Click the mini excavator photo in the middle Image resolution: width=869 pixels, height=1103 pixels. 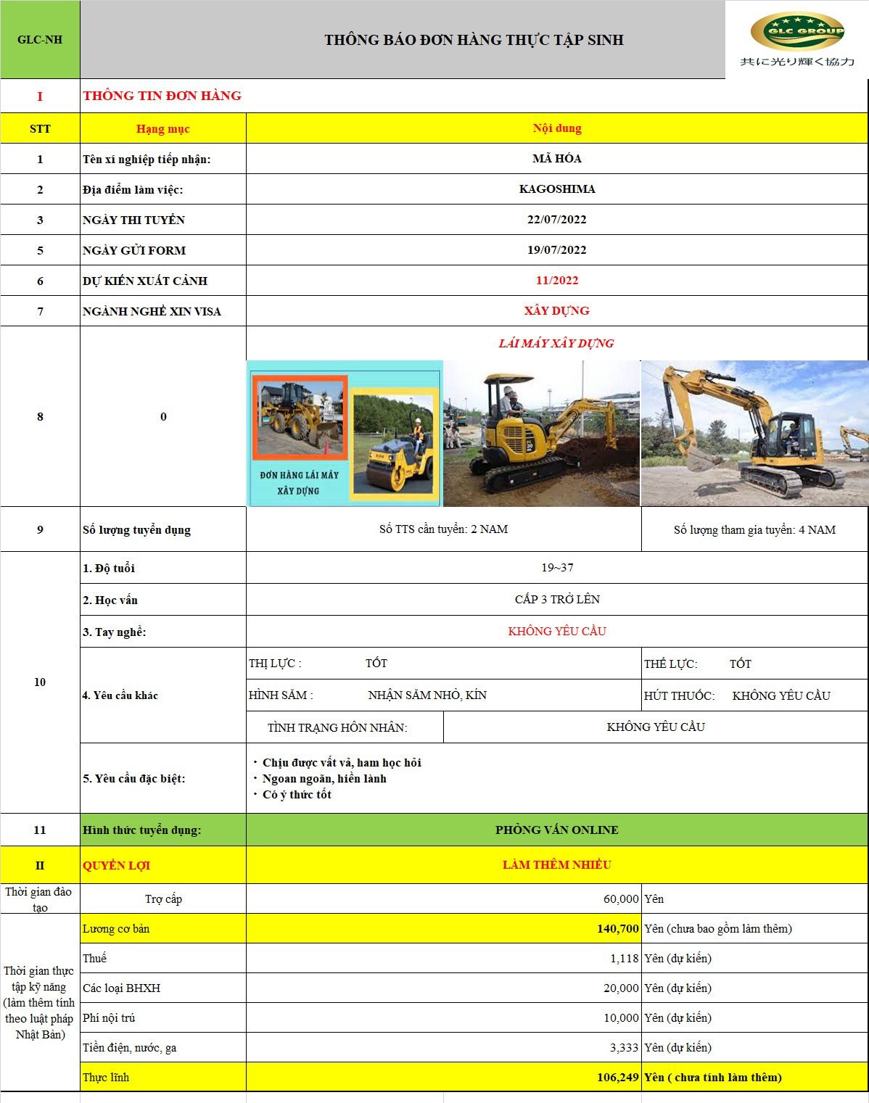pos(541,433)
